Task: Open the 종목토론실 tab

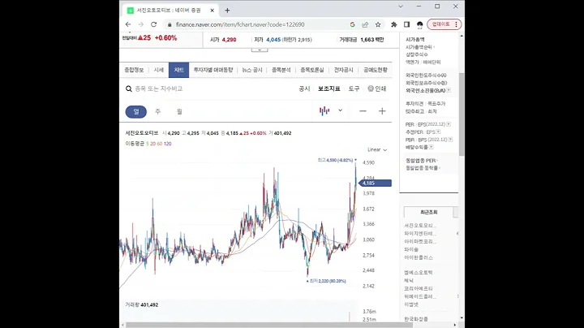Action: click(312, 70)
